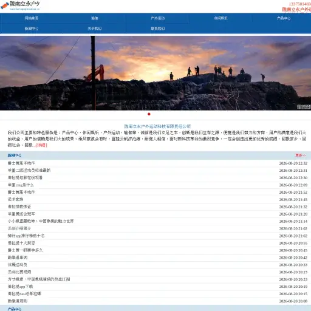The height and width of the screenshot is (311, 311).
Task: Open 产品中心 in the navigation bar
Action: [x=284, y=18]
